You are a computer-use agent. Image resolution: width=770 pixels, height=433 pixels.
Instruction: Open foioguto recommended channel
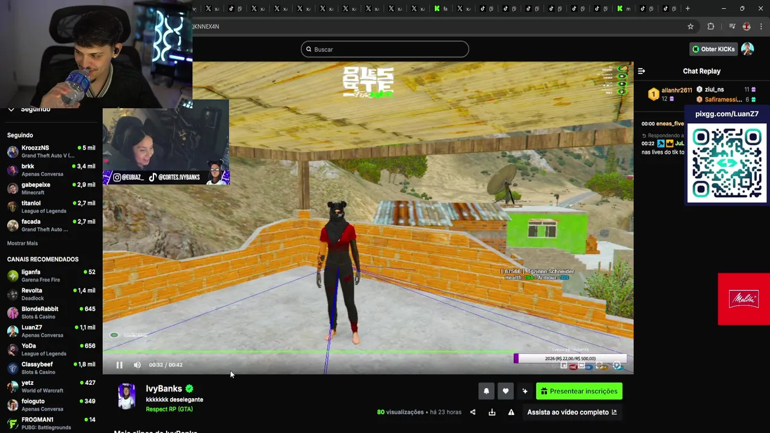(51, 405)
